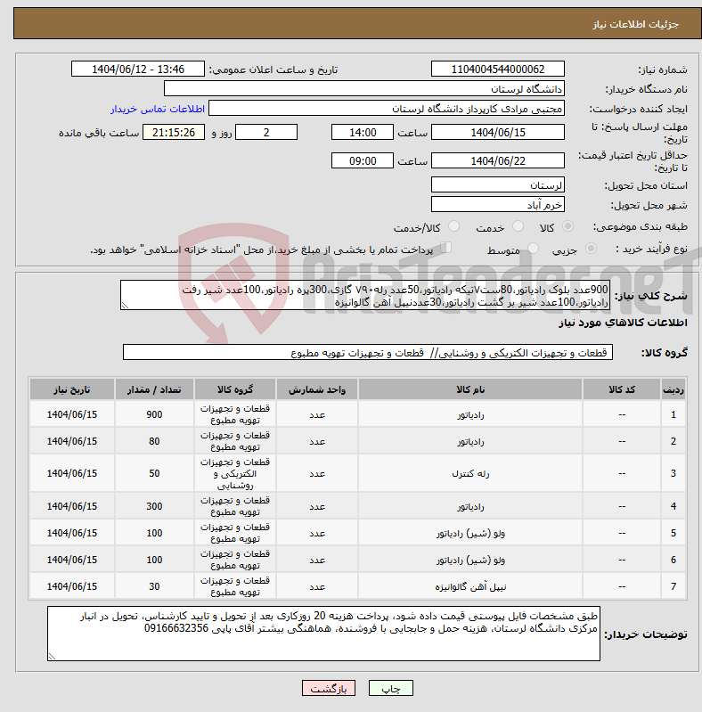This screenshot has height=712, width=702.
Task: Select the کالا category radio button
Action: 567,226
